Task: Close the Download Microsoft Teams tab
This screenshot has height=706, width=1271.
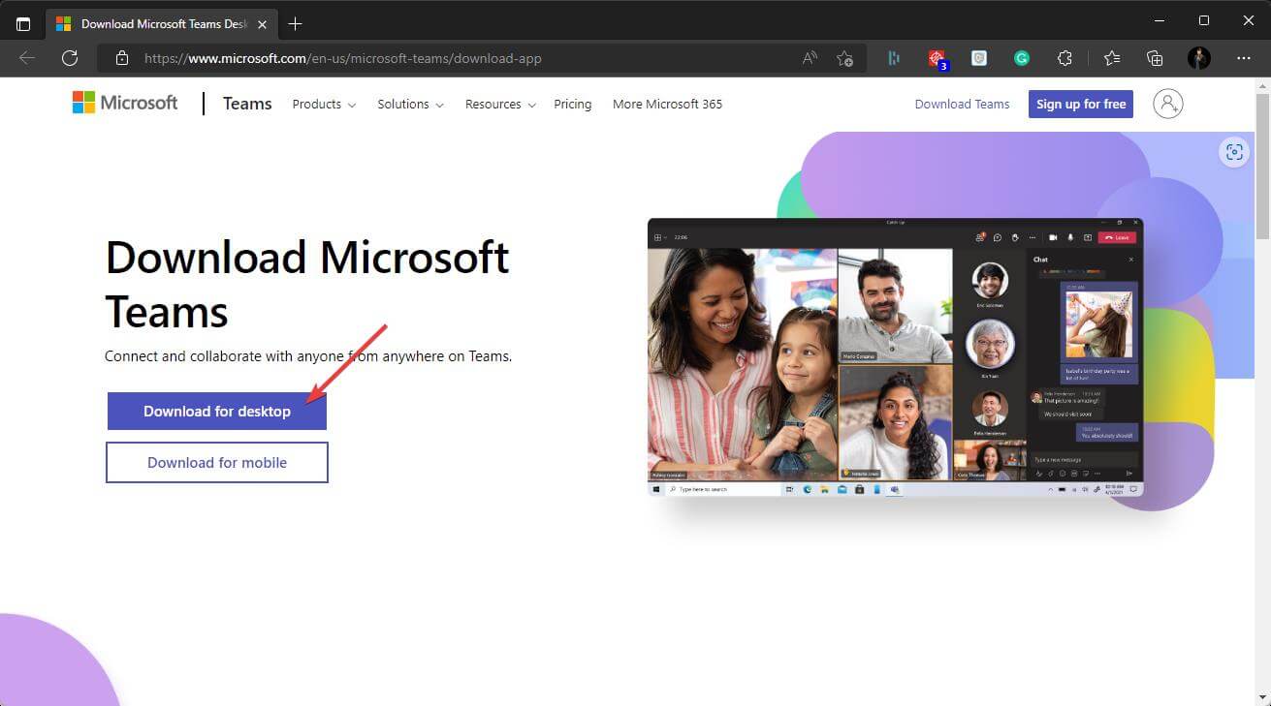Action: pyautogui.click(x=263, y=24)
